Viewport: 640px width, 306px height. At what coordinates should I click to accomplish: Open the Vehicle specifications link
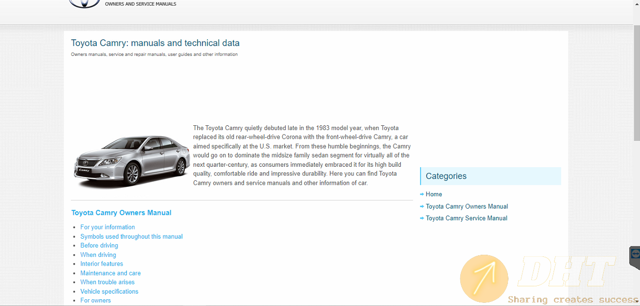click(109, 292)
